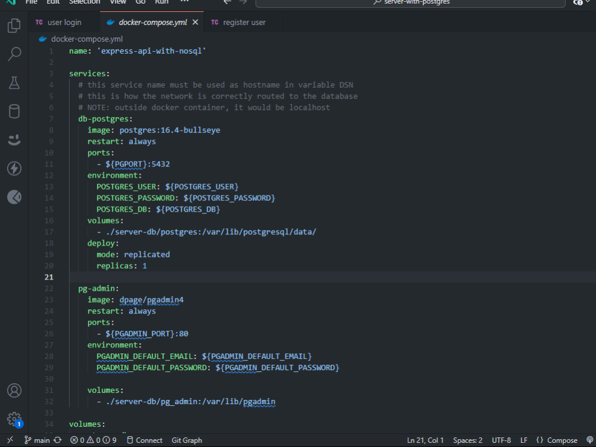This screenshot has height=447, width=596.
Task: Change the LF end-of-line sequence
Action: click(x=524, y=440)
